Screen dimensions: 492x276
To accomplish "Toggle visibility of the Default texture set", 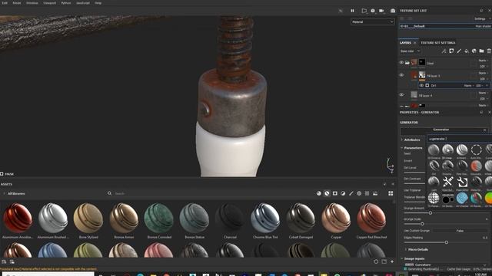I will [x=402, y=26].
